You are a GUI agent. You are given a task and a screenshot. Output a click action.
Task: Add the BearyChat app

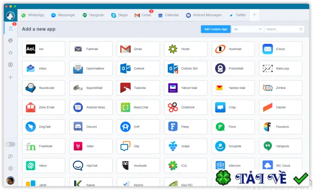coord(139,107)
